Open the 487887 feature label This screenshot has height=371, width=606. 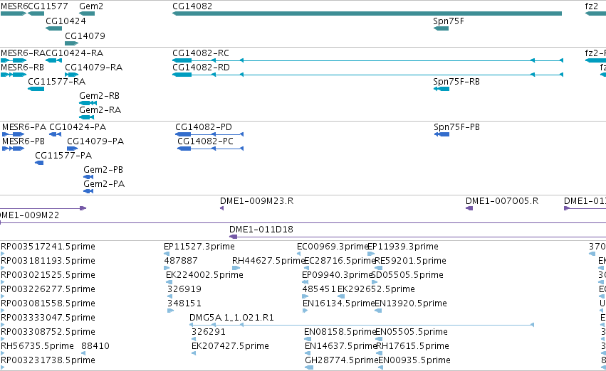[181, 261]
